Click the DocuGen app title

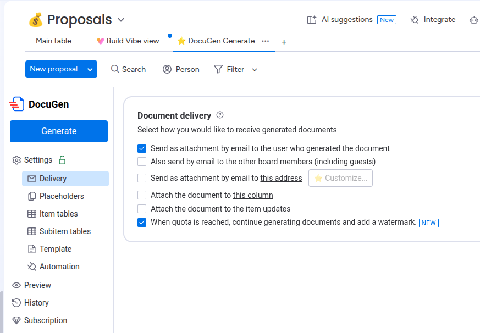(x=49, y=104)
